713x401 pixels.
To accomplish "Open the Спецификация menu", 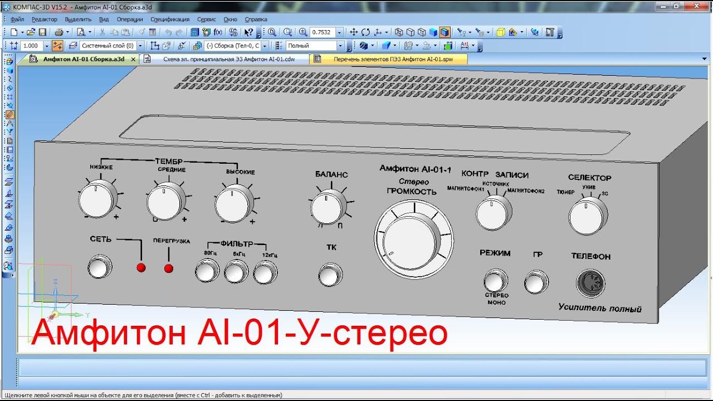I will [x=170, y=19].
